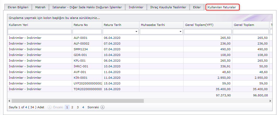278x115 pixels.
Task: Sort by the Fatura No column header
Action: pyautogui.click(x=81, y=25)
